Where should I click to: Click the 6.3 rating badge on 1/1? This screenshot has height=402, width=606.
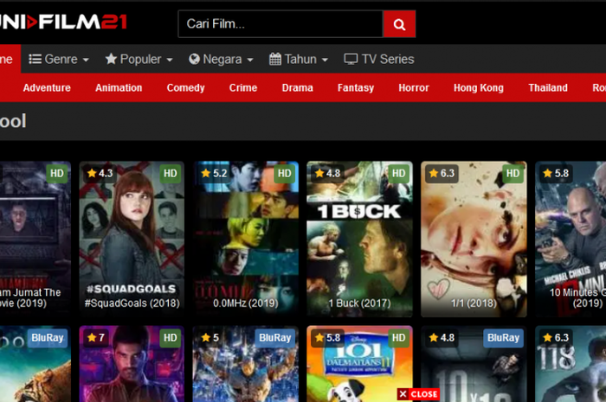(x=442, y=173)
